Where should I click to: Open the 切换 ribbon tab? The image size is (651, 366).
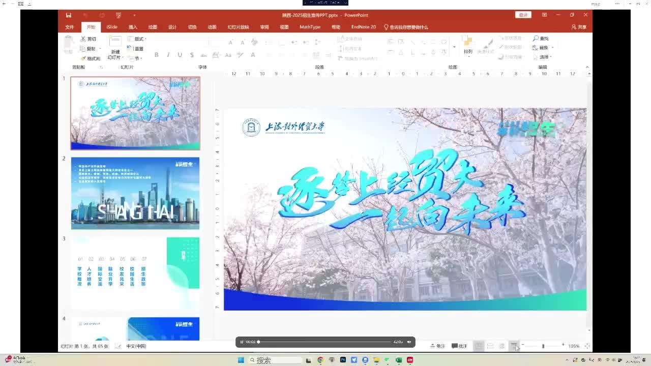(x=192, y=27)
